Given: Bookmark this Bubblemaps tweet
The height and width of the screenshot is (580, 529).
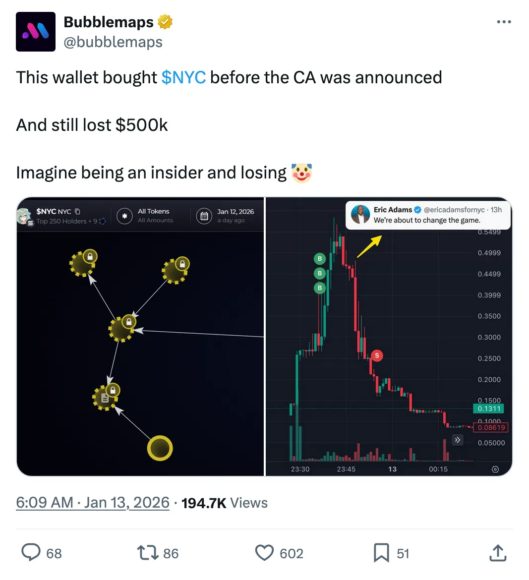Looking at the screenshot, I should [381, 553].
